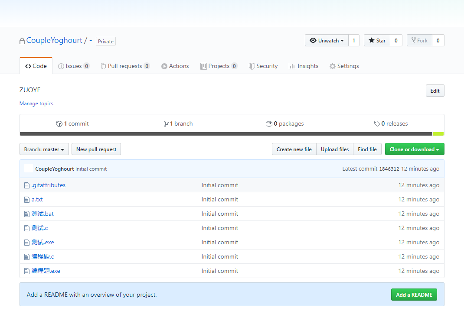Open the 测试.bat file
The image size is (464, 311).
(x=42, y=214)
